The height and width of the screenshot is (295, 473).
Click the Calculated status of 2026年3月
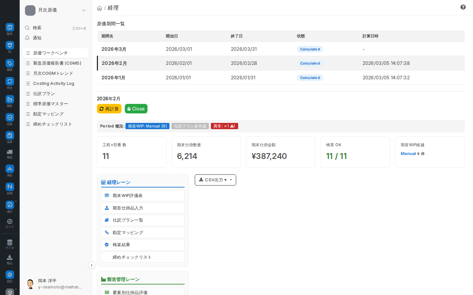click(310, 49)
